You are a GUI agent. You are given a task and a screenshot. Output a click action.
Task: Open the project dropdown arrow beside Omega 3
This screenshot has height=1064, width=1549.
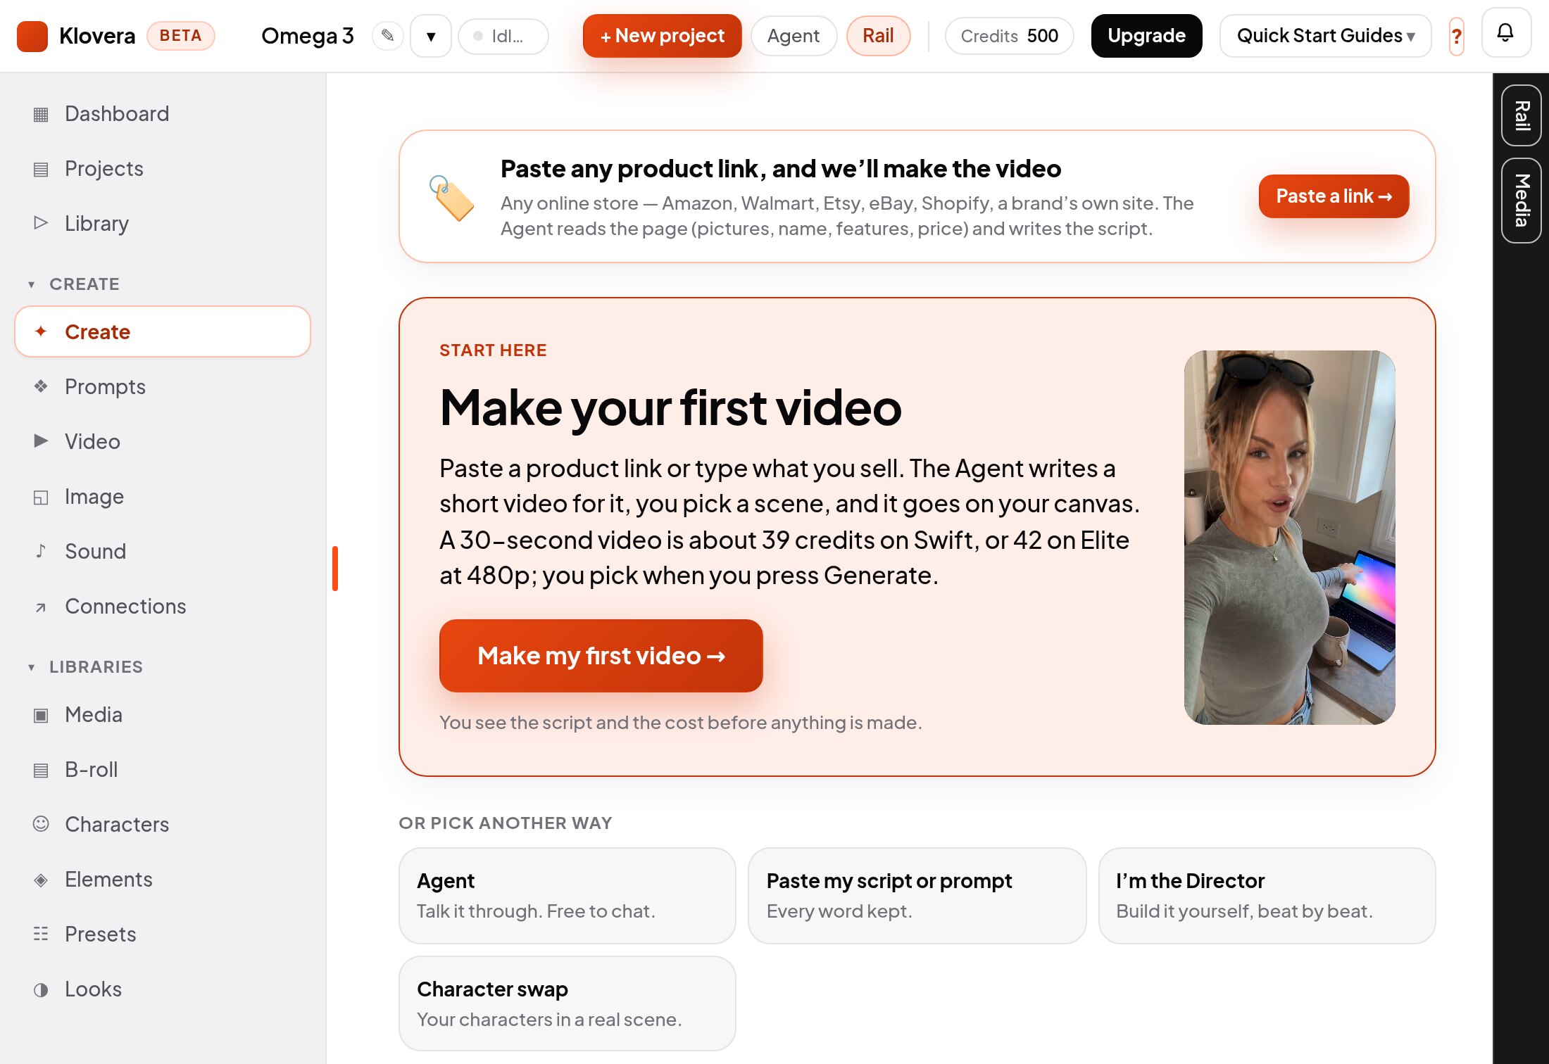pyautogui.click(x=431, y=36)
